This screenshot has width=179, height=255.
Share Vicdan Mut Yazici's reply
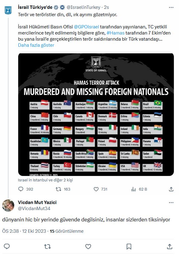170,246
